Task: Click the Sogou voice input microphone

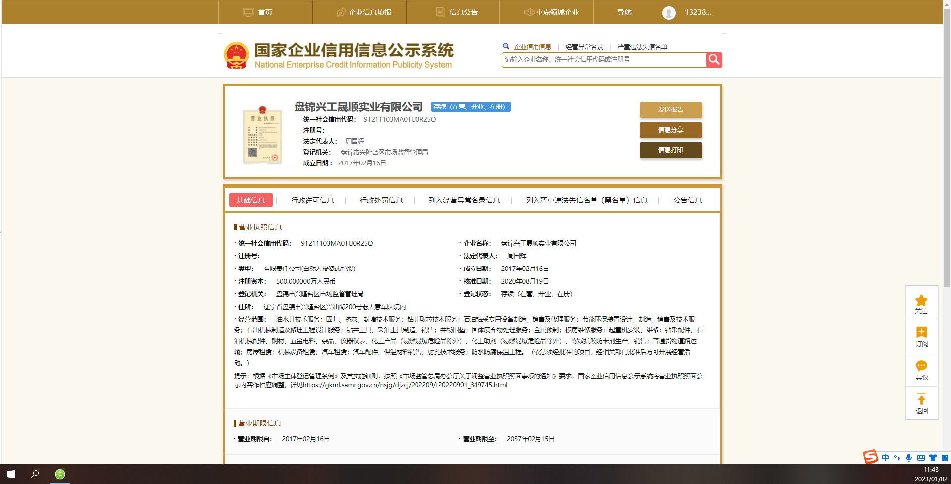Action: click(x=909, y=458)
